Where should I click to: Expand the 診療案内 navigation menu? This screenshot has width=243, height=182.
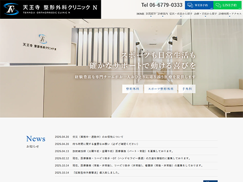click(163, 14)
